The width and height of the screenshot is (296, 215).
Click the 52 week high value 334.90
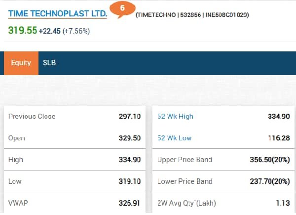tap(278, 117)
